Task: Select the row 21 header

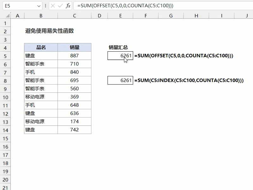Action: tap(5, 188)
